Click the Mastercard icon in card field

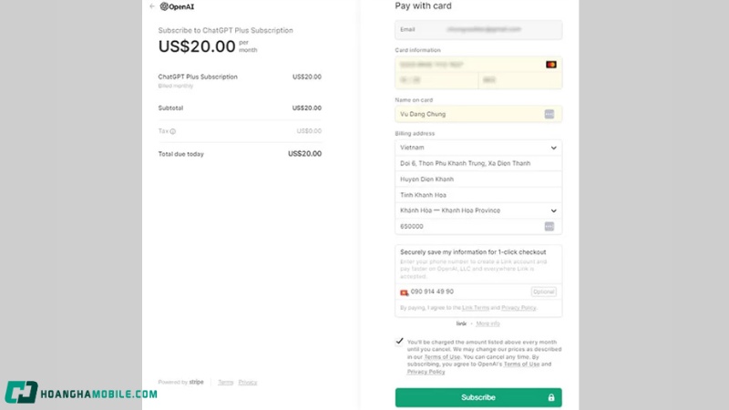coord(551,65)
